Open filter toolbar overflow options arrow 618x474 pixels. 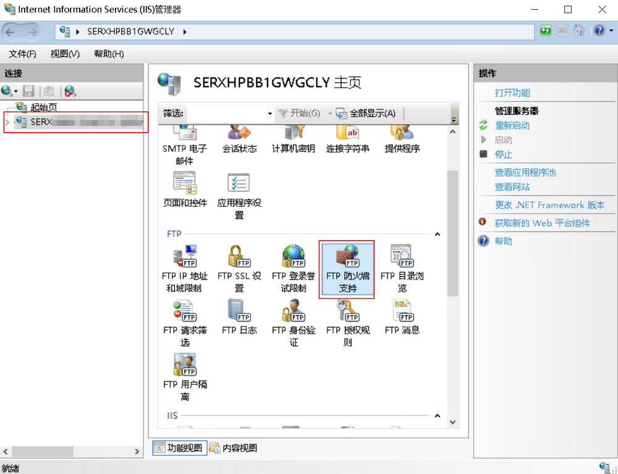(454, 120)
